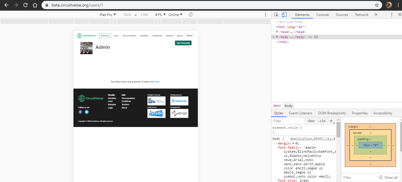402x182 pixels.
Task: Open the DevTools customize three-dot menu
Action: (392, 14)
